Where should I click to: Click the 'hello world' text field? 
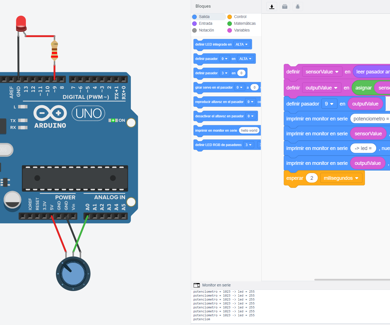(249, 131)
